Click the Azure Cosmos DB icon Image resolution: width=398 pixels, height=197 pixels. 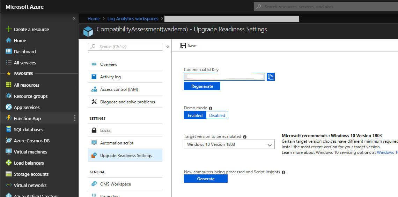(9, 141)
